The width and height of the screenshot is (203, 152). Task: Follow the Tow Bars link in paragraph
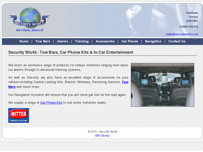(125, 82)
